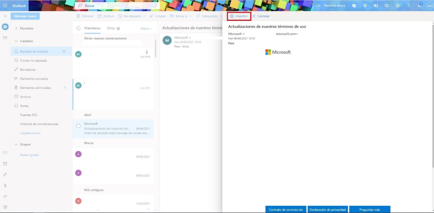This screenshot has height=213, width=434.
Task: Click the help question mark icon
Action: point(408,6)
